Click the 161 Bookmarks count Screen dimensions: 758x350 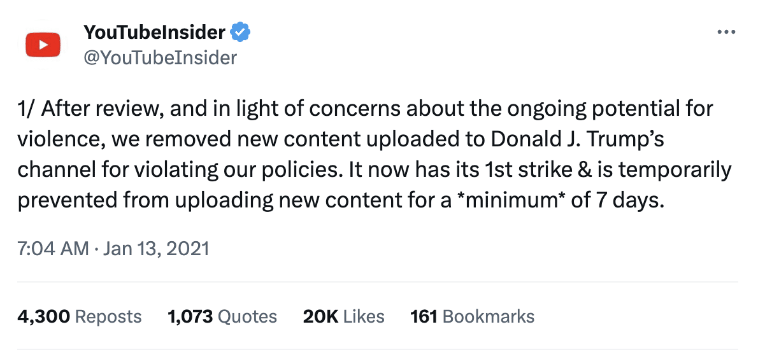472,316
